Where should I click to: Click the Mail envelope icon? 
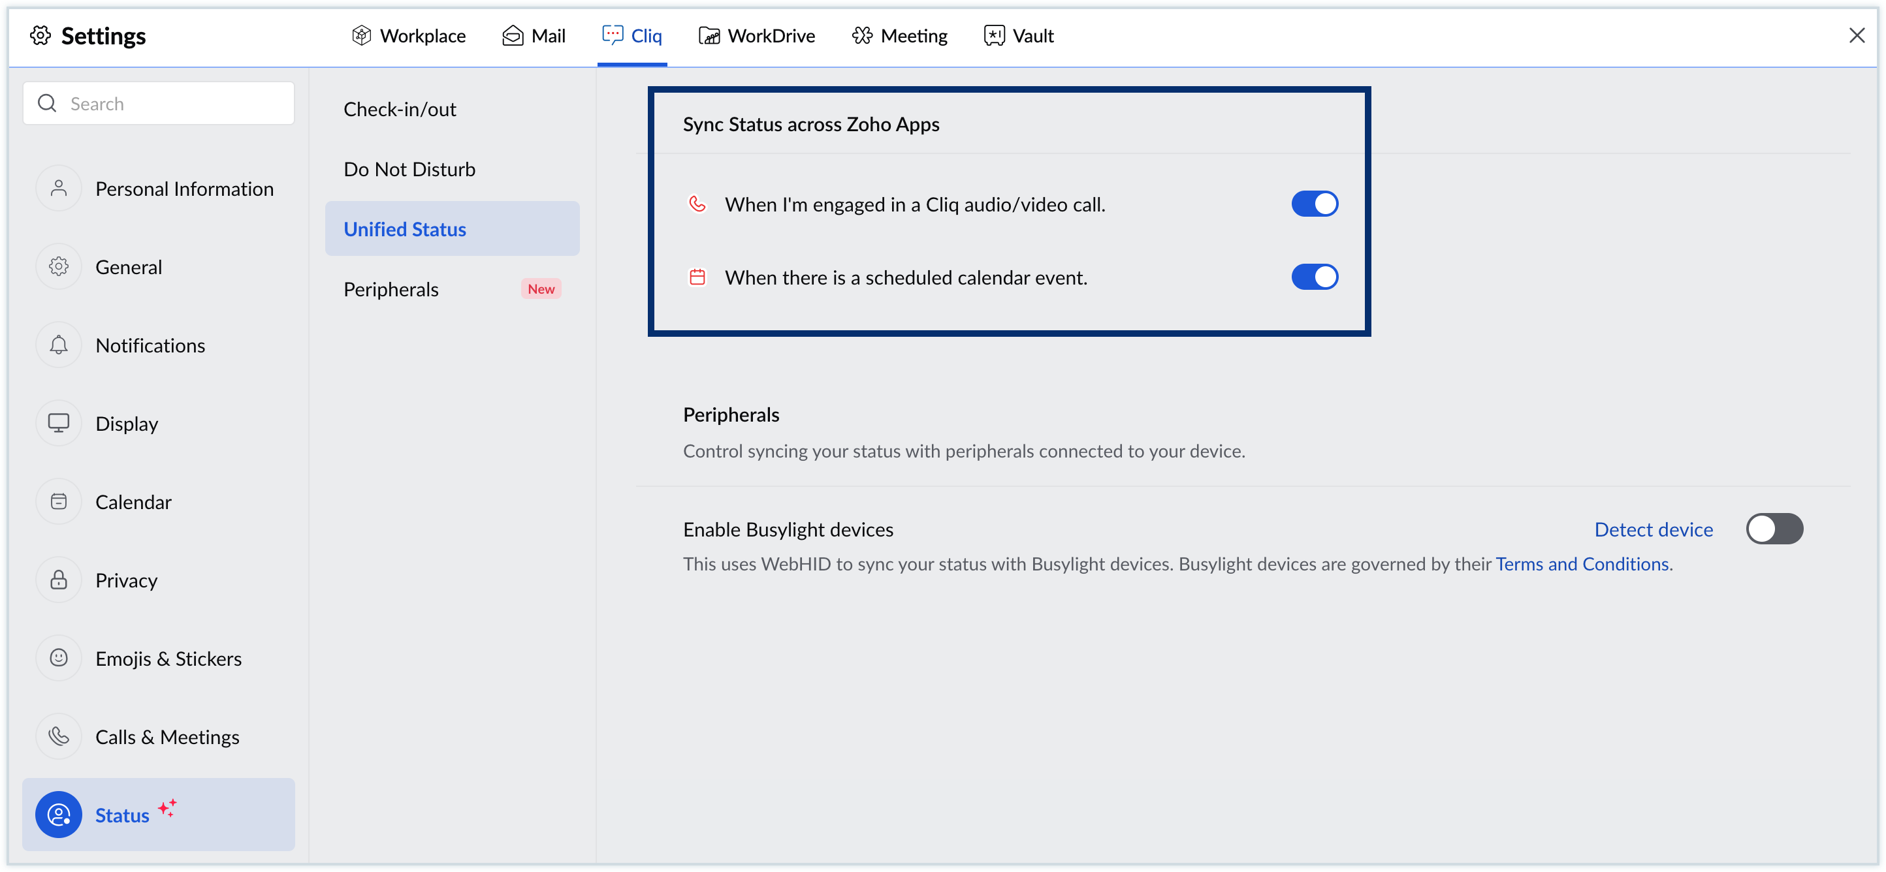click(513, 35)
